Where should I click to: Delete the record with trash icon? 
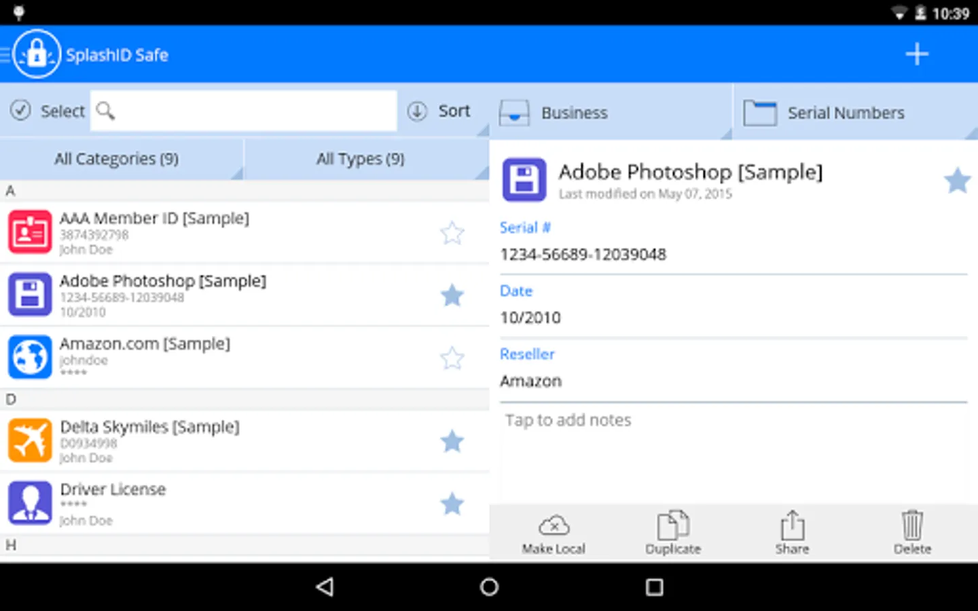coord(912,533)
